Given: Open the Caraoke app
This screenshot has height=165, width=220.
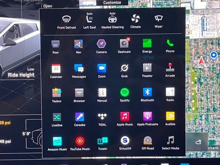Looking at the screenshot, I should tap(79, 119).
